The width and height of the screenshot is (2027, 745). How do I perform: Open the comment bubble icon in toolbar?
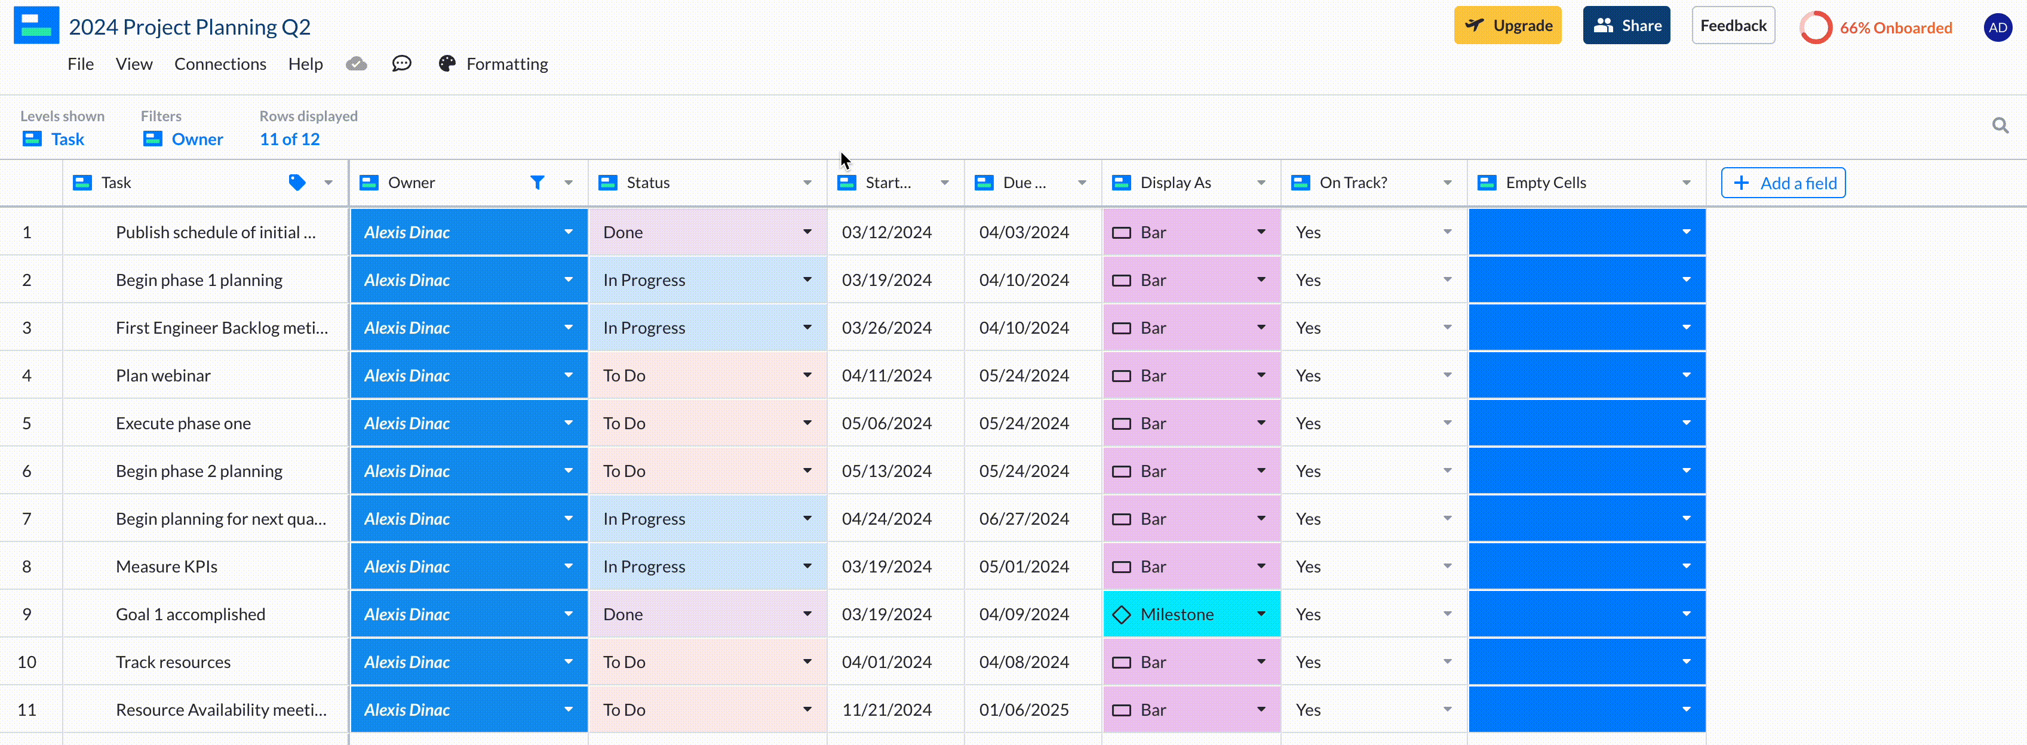401,64
